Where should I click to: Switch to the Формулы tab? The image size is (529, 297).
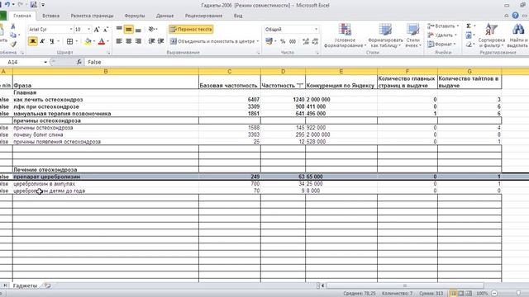135,16
